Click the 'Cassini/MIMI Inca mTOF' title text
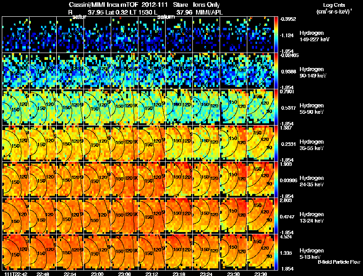Image resolution: width=363 pixels, height=276 pixels. [x=103, y=5]
